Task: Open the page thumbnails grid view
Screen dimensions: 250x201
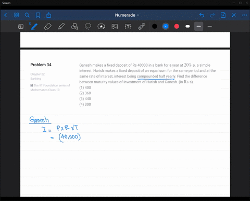Action: [x=16, y=15]
